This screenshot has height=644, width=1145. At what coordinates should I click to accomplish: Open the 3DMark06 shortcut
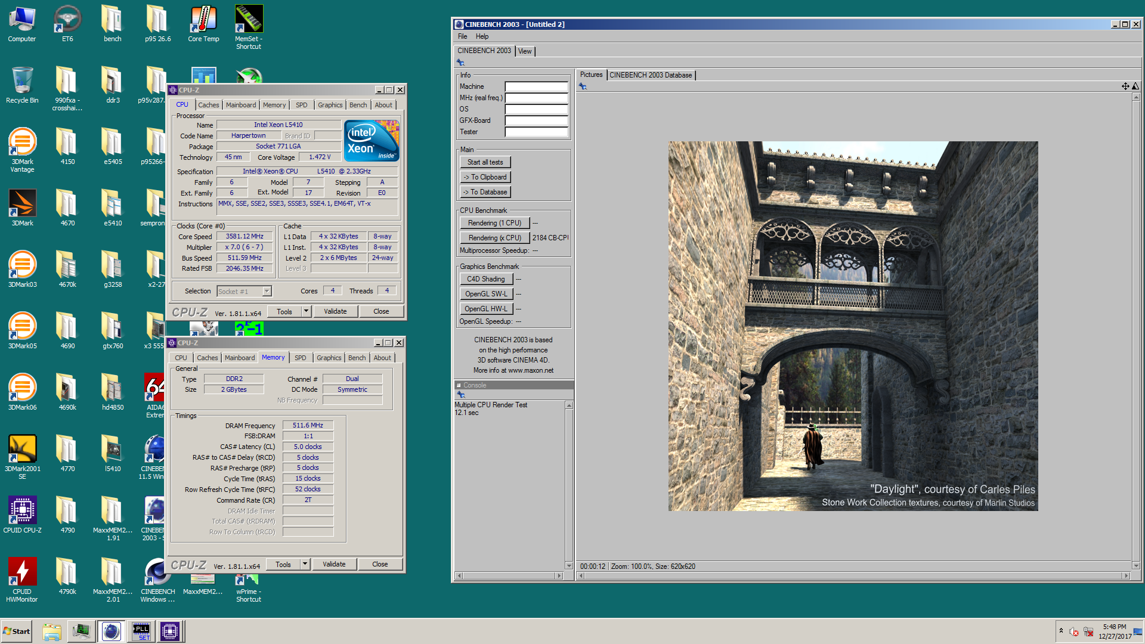22,392
